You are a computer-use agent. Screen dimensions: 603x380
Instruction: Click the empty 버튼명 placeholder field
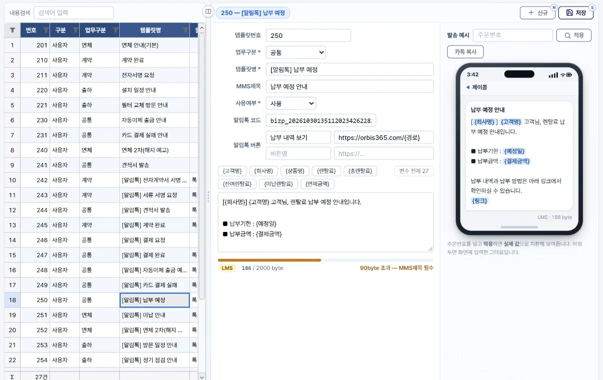(x=298, y=153)
